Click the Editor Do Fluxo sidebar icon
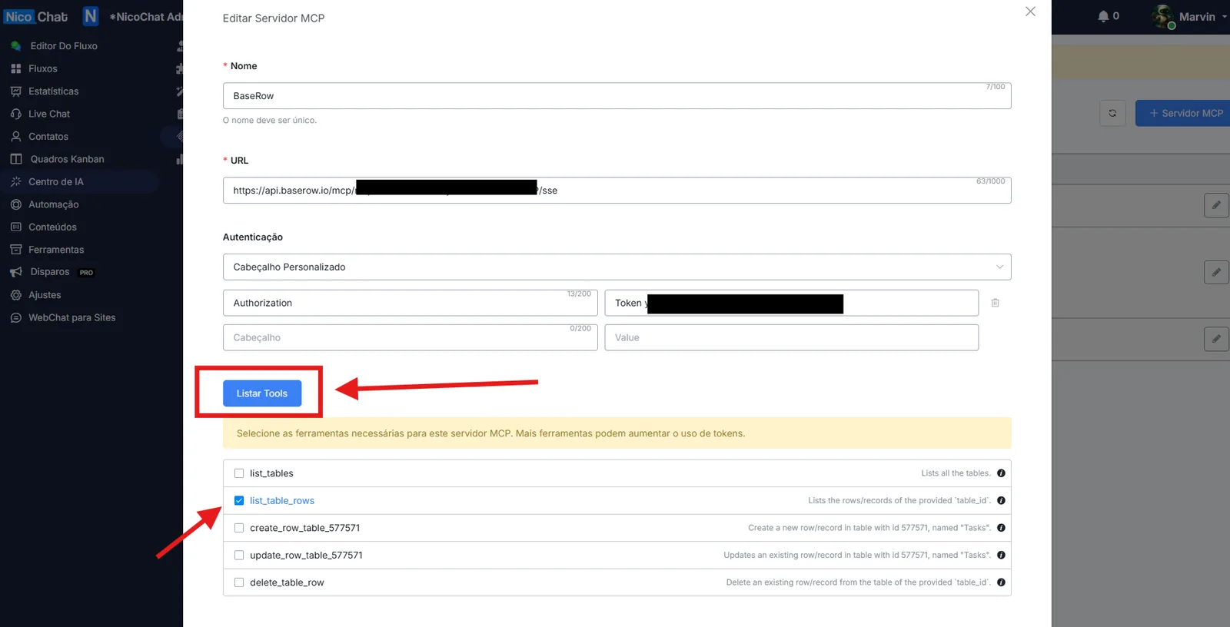 [15, 46]
